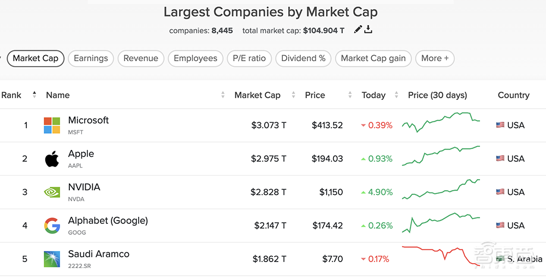546x279 pixels.
Task: Sort table by Rank column arrows
Action: coord(34,95)
